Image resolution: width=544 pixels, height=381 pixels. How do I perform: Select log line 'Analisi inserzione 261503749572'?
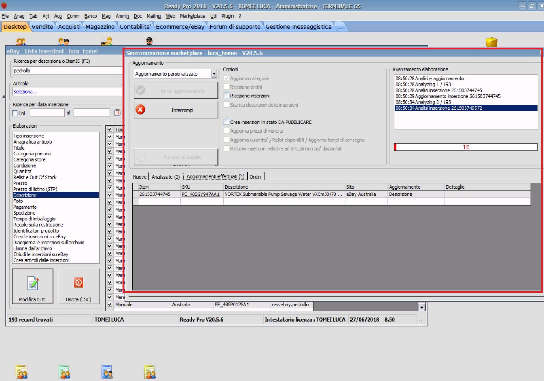[x=466, y=108]
